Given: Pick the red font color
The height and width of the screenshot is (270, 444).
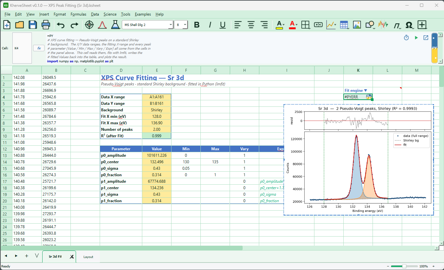Looking at the screenshot, I should point(292,25).
